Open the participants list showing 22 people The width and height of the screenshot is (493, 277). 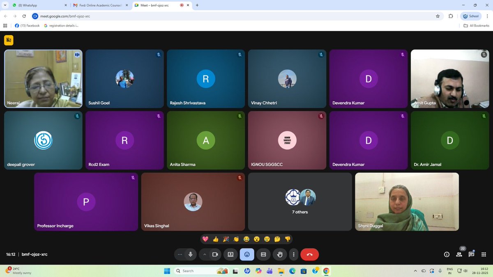[459, 254]
